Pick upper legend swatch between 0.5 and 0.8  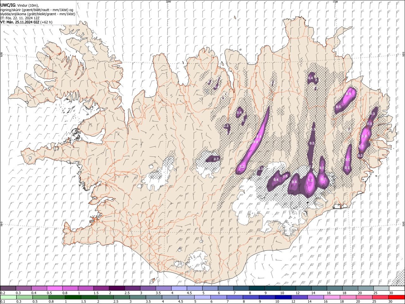[x=54, y=288]
